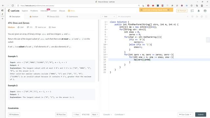Screen dimensions: 210x118
Task: Click the editor braces format icon
Action: (x=192, y=17)
